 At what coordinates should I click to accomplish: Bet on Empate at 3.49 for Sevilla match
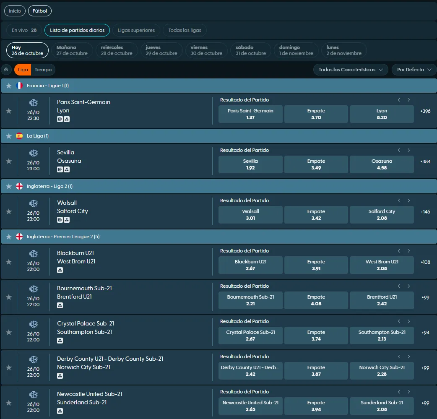[316, 164]
